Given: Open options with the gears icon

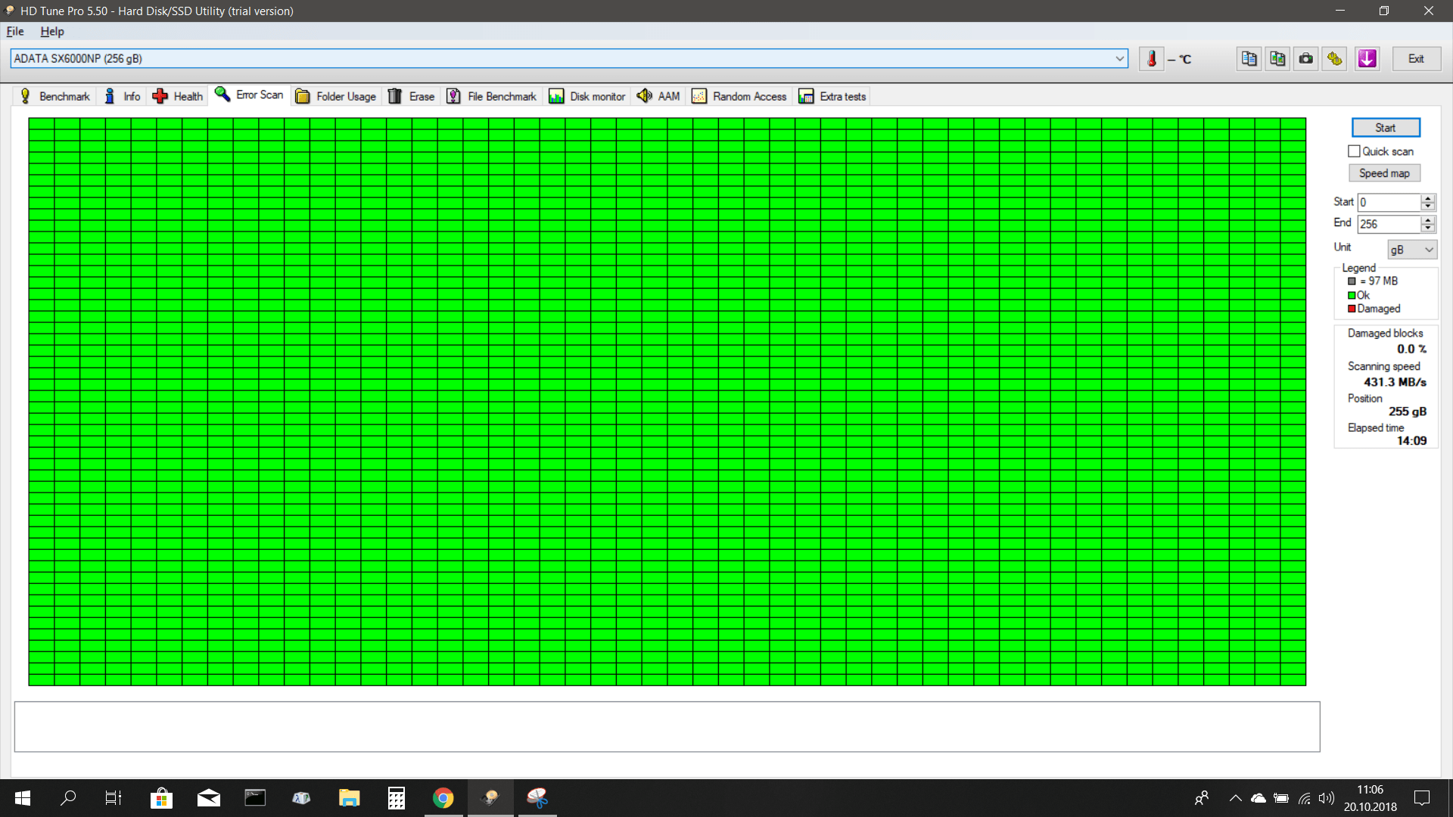Looking at the screenshot, I should (1335, 59).
